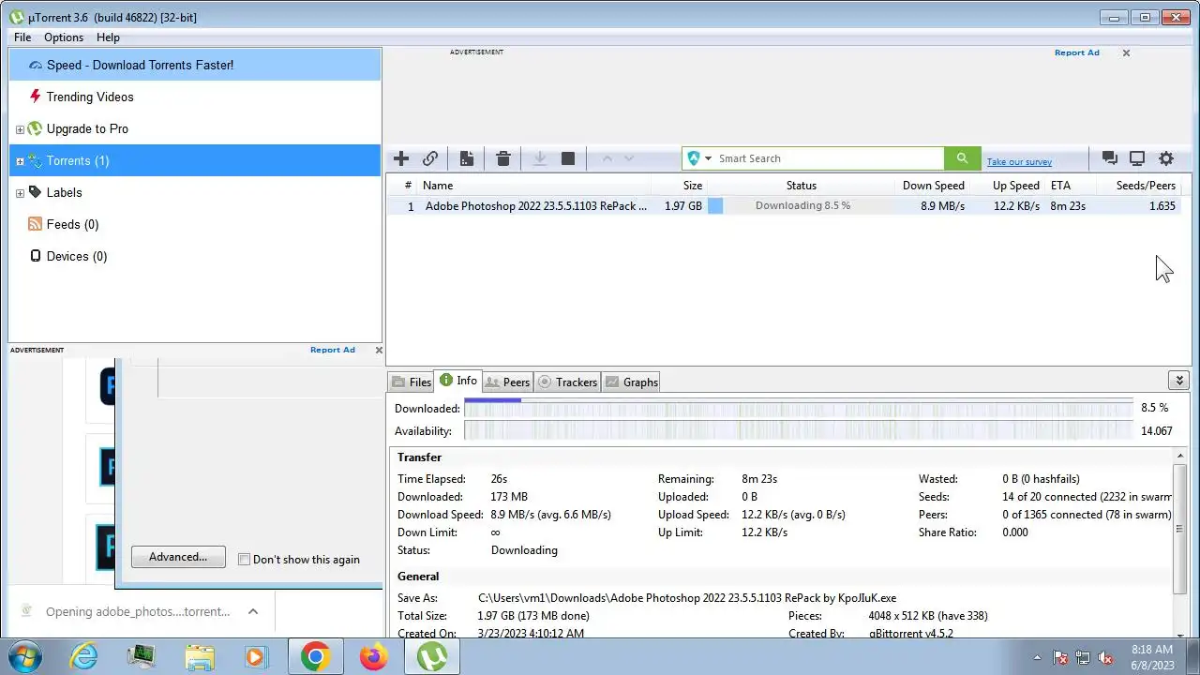Click the Remove torrent trash icon
The width and height of the screenshot is (1200, 675).
click(x=503, y=158)
